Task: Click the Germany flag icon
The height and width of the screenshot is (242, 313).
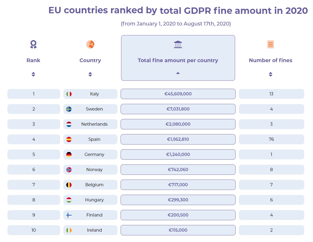Action: [x=69, y=155]
